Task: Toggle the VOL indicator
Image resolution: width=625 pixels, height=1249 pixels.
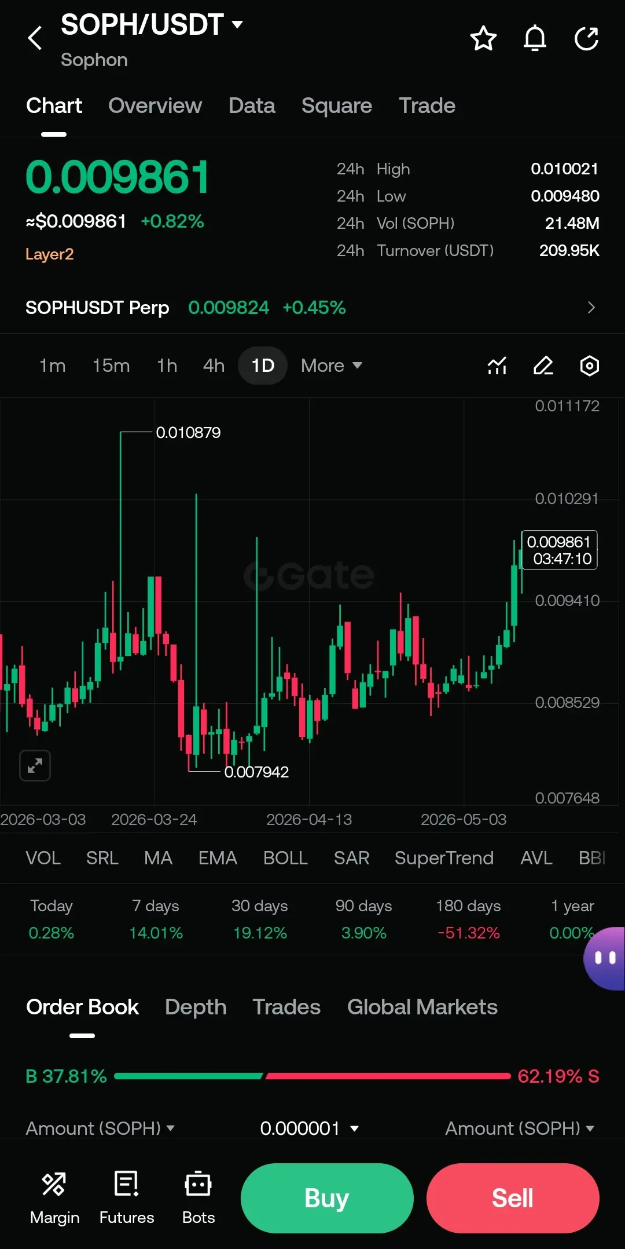Action: [x=43, y=858]
